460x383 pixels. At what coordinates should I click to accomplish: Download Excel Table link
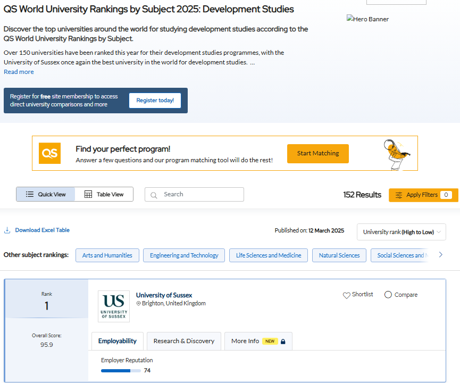pos(42,230)
